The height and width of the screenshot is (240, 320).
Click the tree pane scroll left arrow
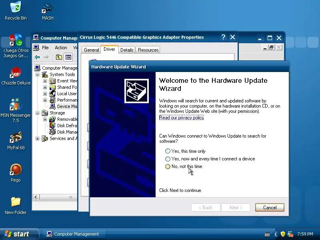tap(36, 197)
